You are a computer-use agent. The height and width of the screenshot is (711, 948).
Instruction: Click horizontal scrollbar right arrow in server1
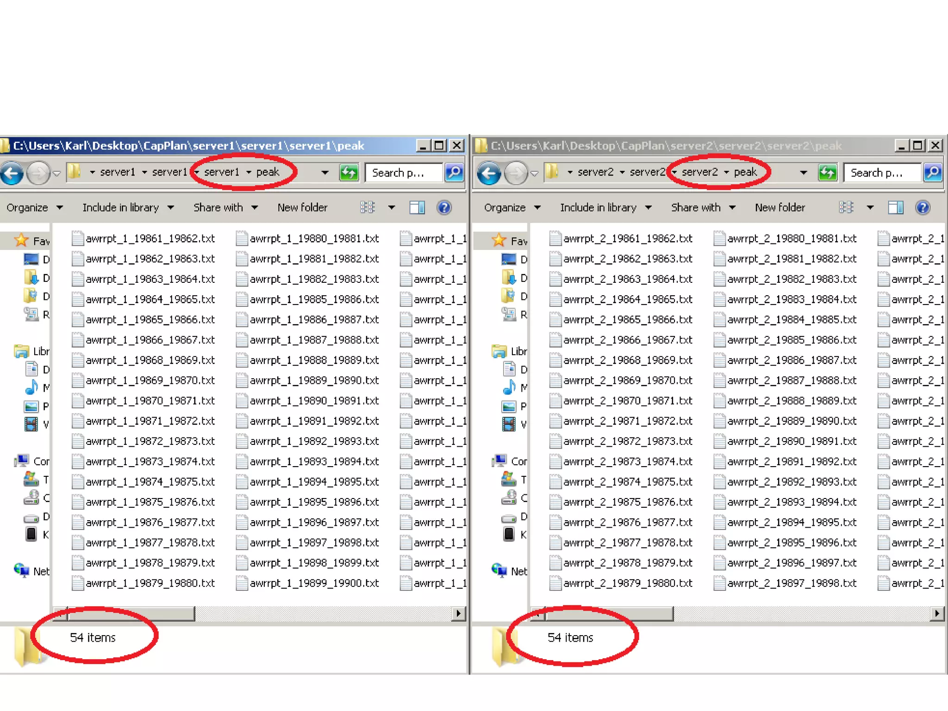(458, 613)
